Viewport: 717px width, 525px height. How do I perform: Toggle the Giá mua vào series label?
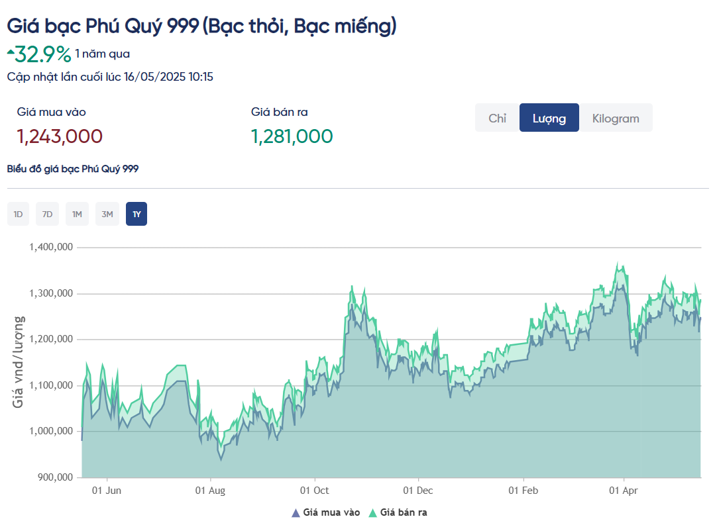click(331, 512)
